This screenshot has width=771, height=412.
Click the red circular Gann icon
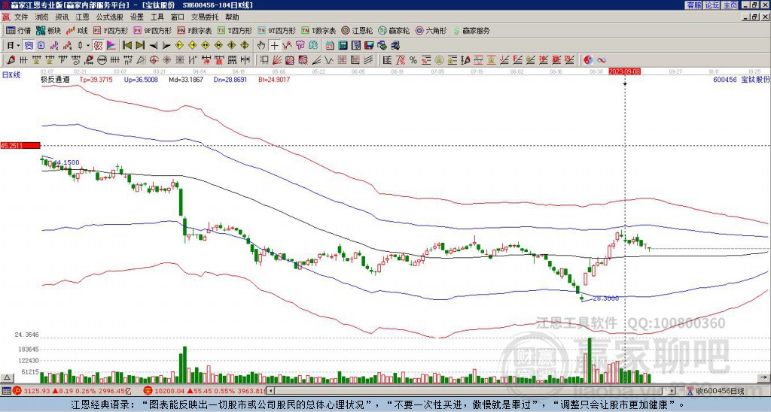[154, 60]
